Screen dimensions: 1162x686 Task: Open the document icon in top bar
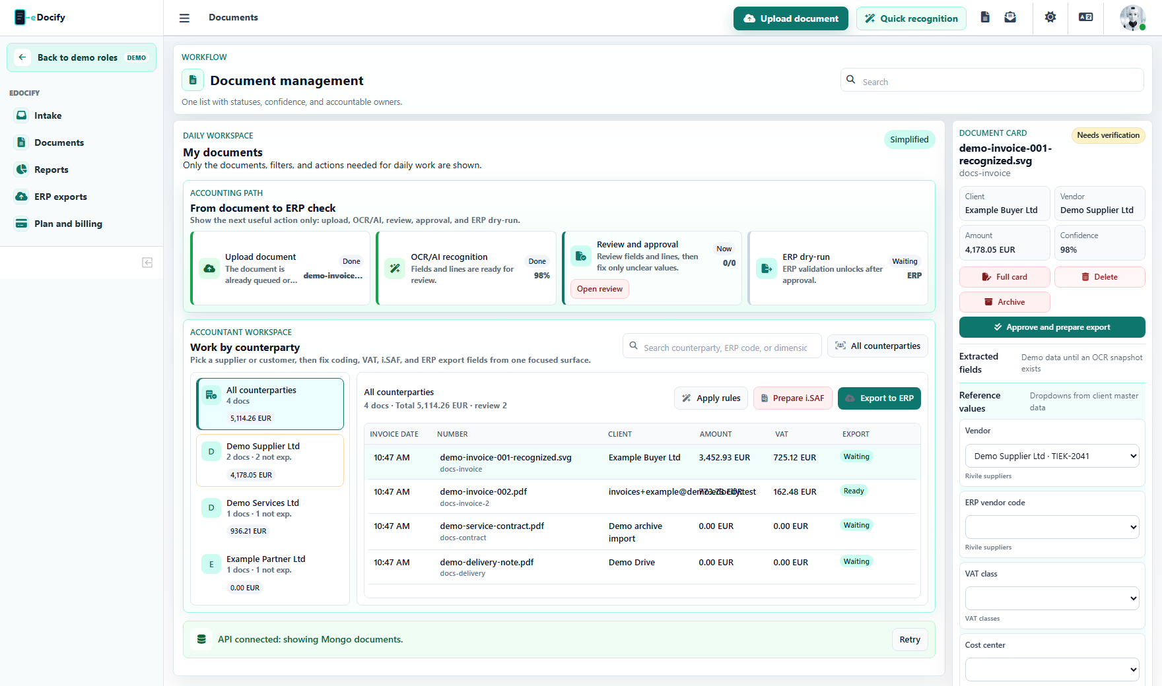[x=985, y=17]
